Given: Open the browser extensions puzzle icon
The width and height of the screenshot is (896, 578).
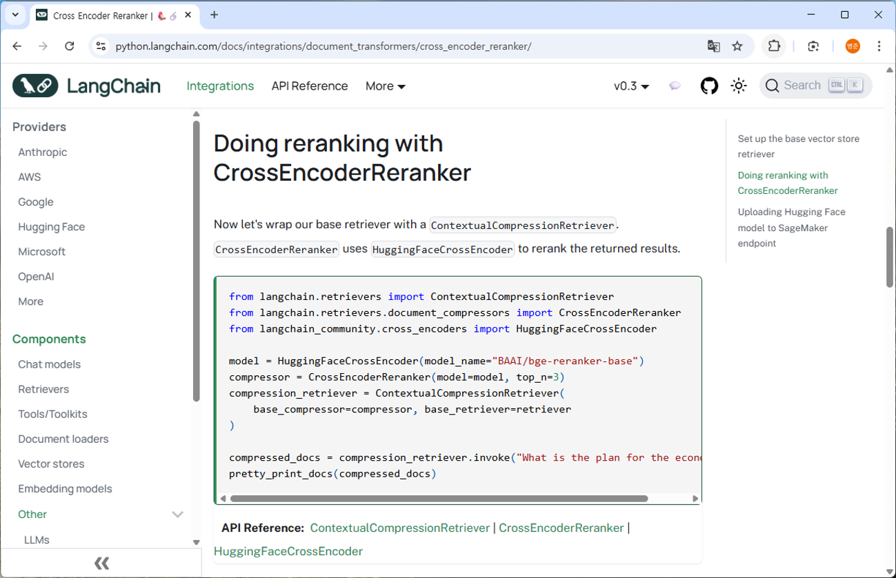Looking at the screenshot, I should [774, 46].
